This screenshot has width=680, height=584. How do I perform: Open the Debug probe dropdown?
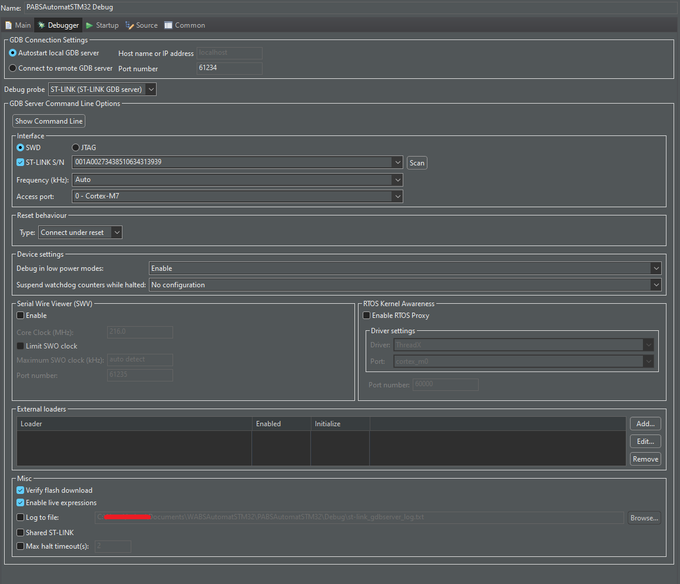click(151, 89)
